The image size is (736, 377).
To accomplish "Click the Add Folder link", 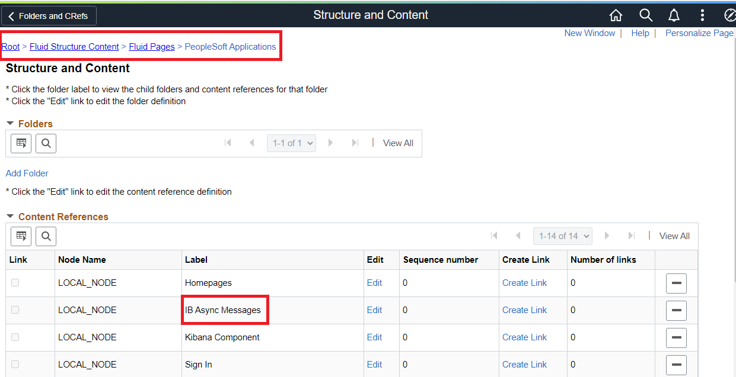I will click(x=27, y=173).
